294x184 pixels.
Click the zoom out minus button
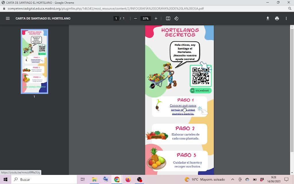point(136,18)
